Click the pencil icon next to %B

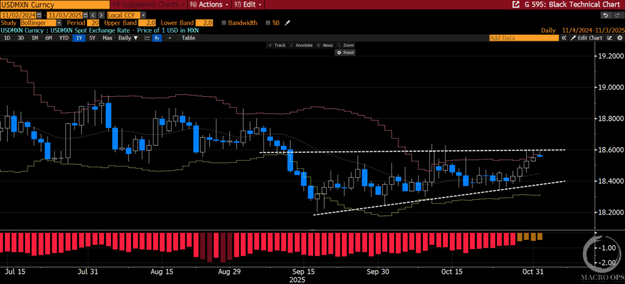[287, 23]
